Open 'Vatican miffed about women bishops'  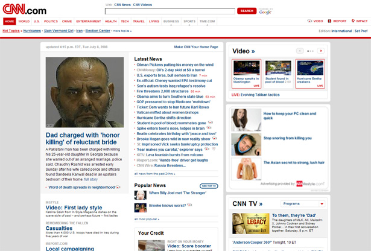coord(168,112)
